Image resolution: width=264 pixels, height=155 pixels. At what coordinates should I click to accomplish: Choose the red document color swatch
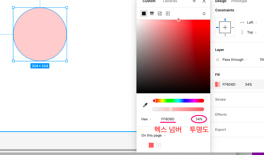pyautogui.click(x=151, y=145)
